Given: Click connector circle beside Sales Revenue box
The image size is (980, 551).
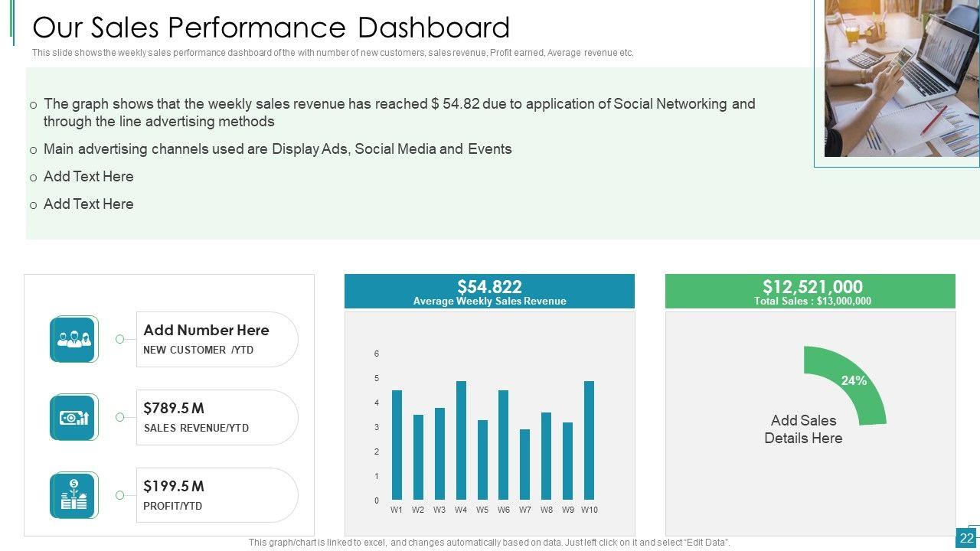Looking at the screenshot, I should pyautogui.click(x=119, y=417).
